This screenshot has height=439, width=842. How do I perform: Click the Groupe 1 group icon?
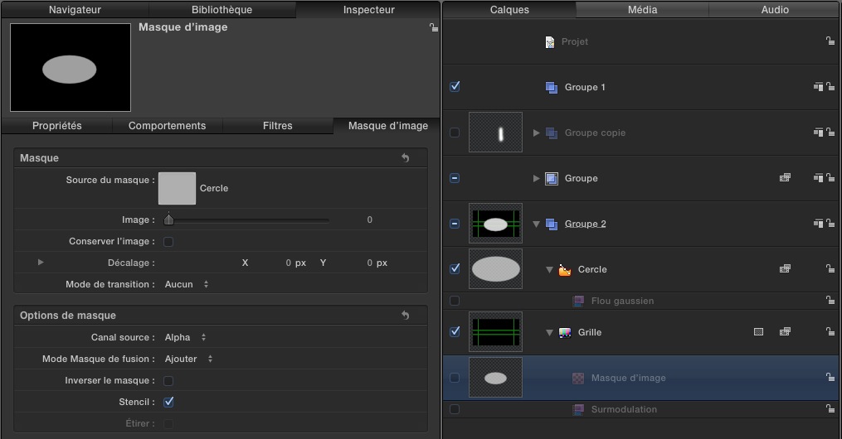[x=552, y=87]
